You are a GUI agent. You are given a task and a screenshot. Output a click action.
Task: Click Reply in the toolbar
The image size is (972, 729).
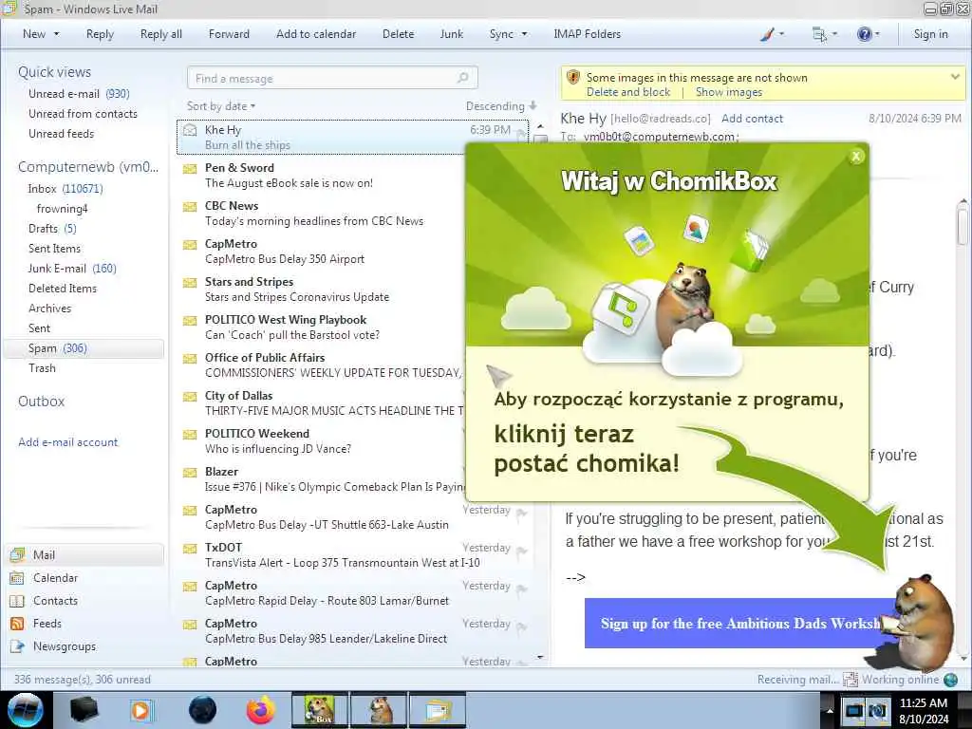pyautogui.click(x=100, y=34)
